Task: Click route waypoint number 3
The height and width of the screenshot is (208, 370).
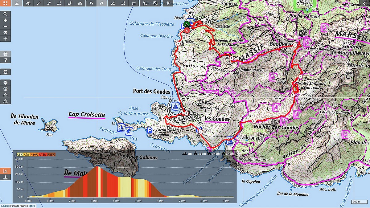Action: (x=295, y=45)
